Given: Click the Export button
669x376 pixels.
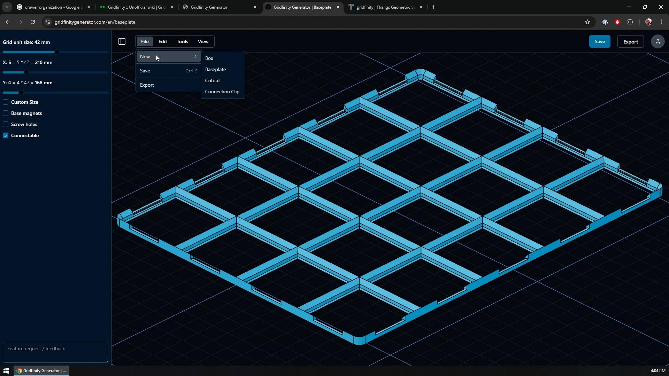Looking at the screenshot, I should pyautogui.click(x=630, y=41).
